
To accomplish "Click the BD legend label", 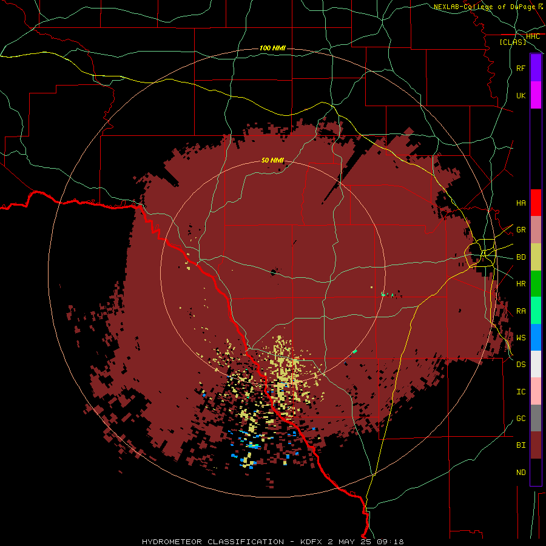I will click(x=521, y=257).
